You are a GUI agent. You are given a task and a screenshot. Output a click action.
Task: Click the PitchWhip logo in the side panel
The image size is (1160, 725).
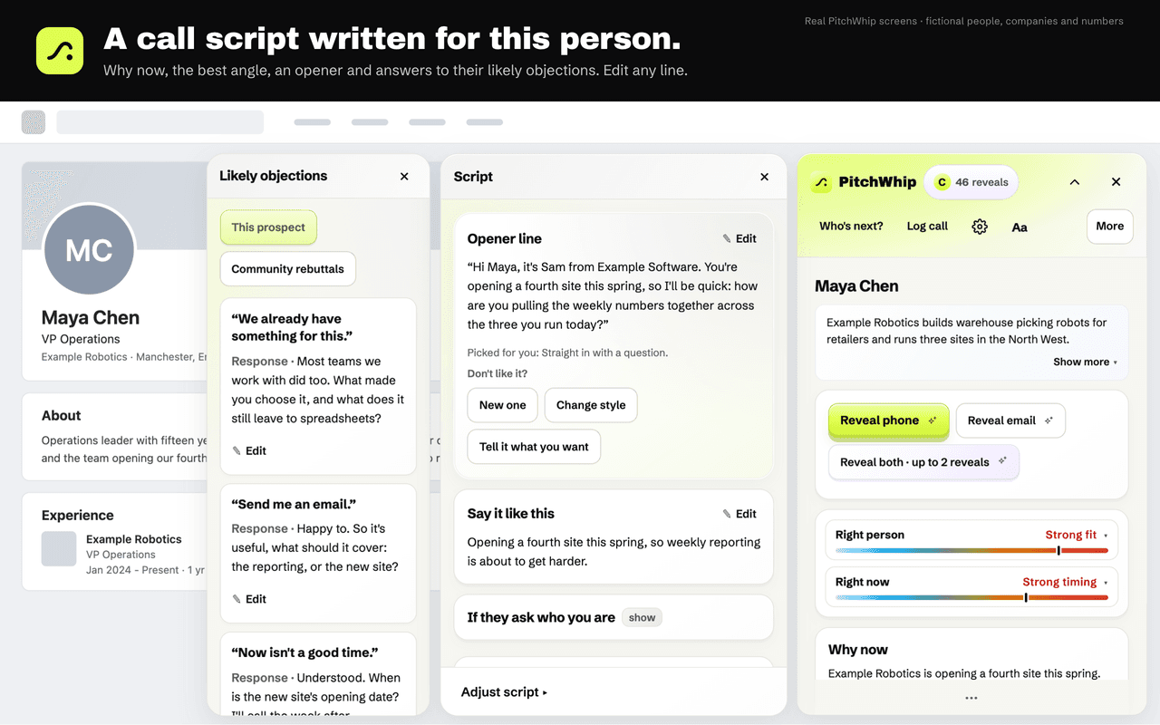(x=821, y=182)
